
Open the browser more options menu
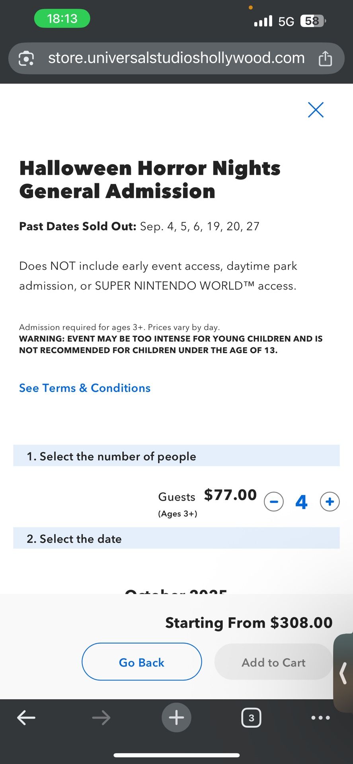coord(320,718)
